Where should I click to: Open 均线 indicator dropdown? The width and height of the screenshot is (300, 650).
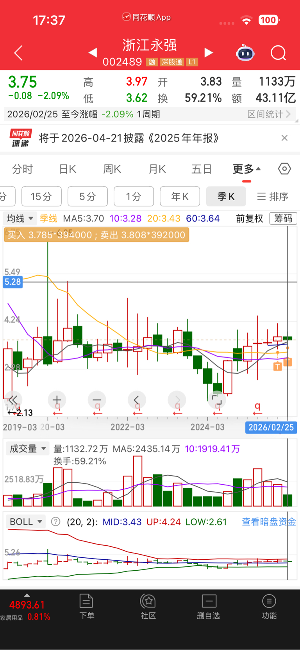click(x=20, y=218)
